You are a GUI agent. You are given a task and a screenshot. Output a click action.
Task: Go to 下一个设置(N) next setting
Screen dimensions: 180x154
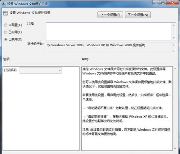click(138, 15)
